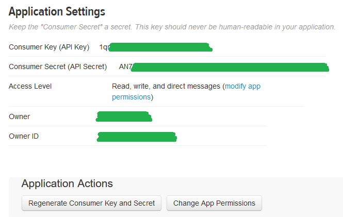Image resolution: width=343 pixels, height=217 pixels.
Task: Click the Owner label
Action: (x=20, y=116)
